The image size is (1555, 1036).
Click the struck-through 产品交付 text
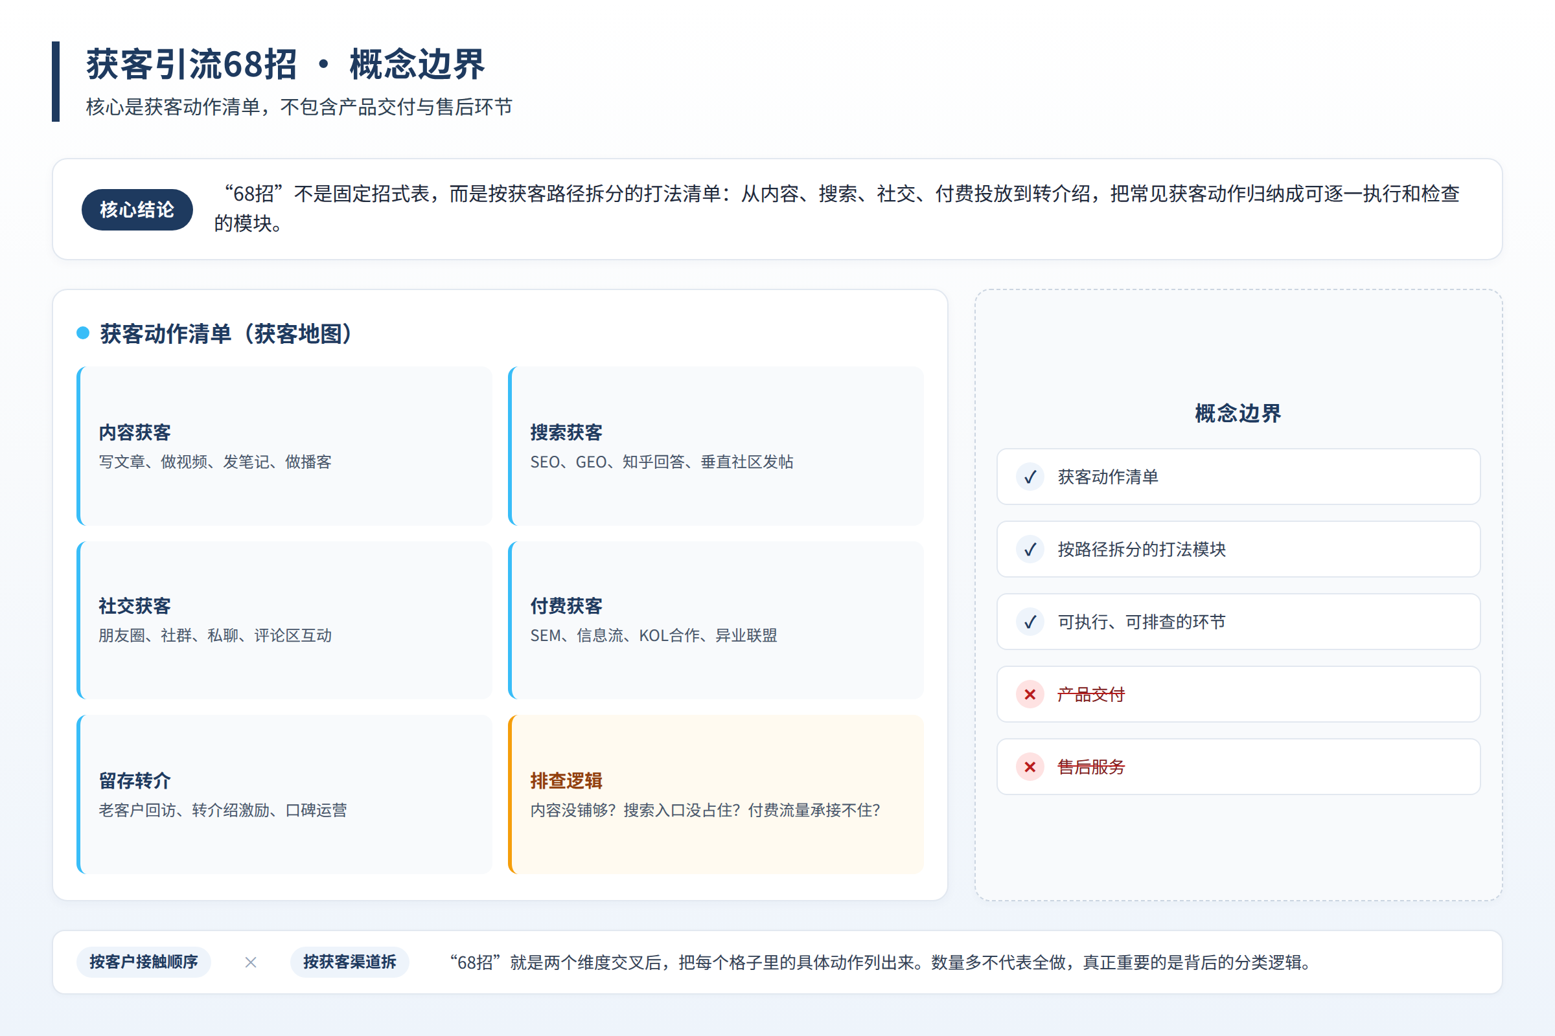pos(1091,694)
